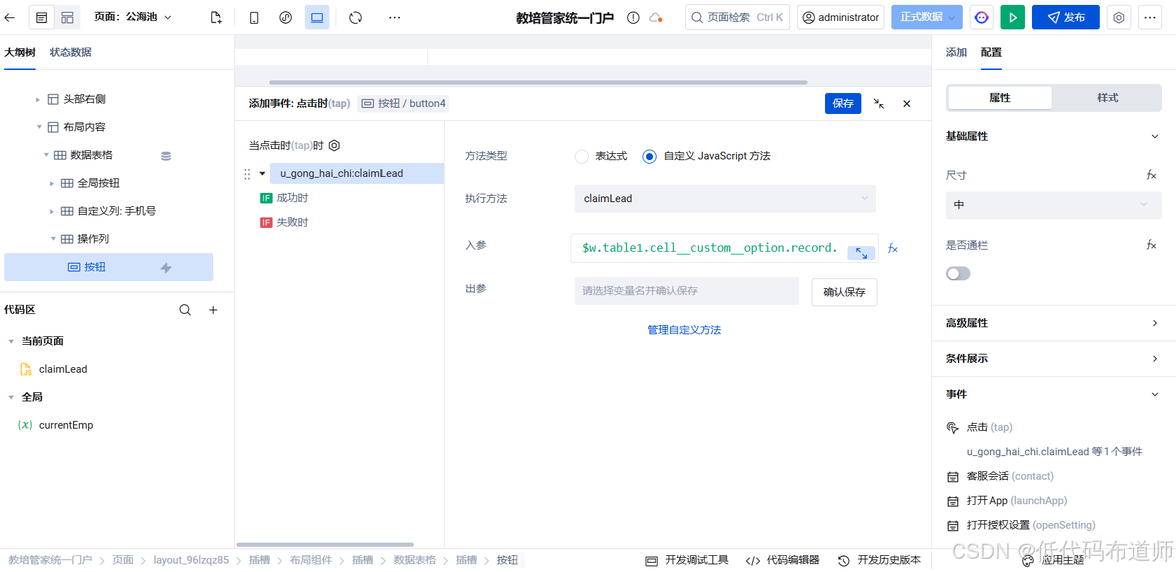The height and width of the screenshot is (572, 1176).
Task: Open the component layout icon in top toolbar
Action: click(67, 17)
